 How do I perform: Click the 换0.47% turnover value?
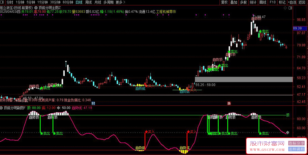point(132,12)
